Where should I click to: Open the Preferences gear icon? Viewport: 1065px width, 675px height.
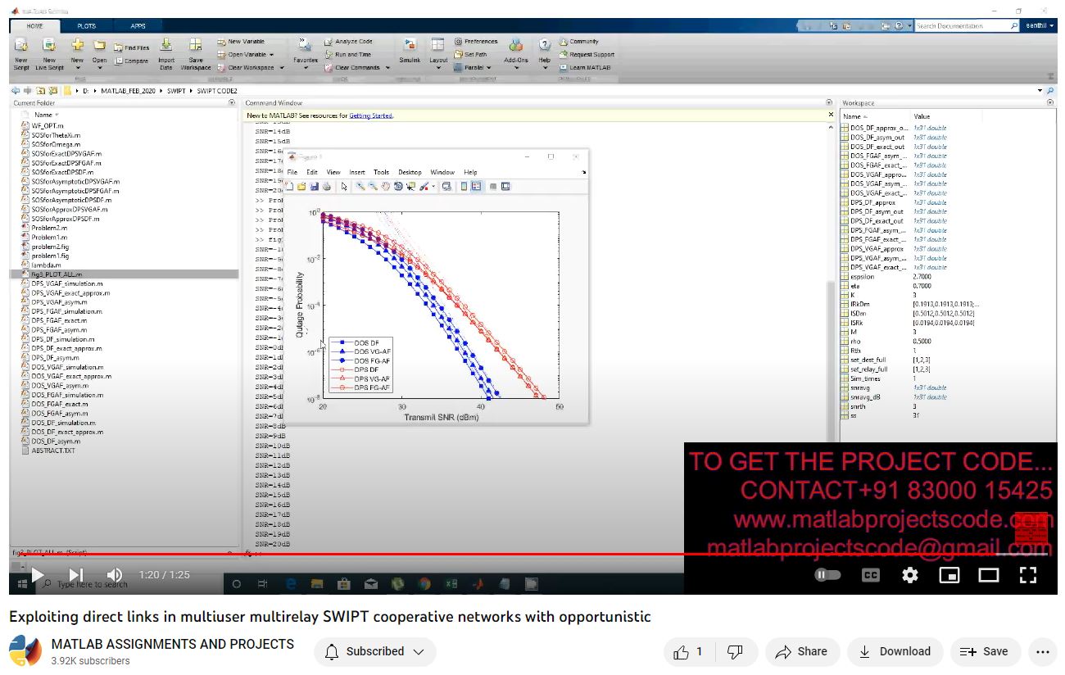pos(458,41)
